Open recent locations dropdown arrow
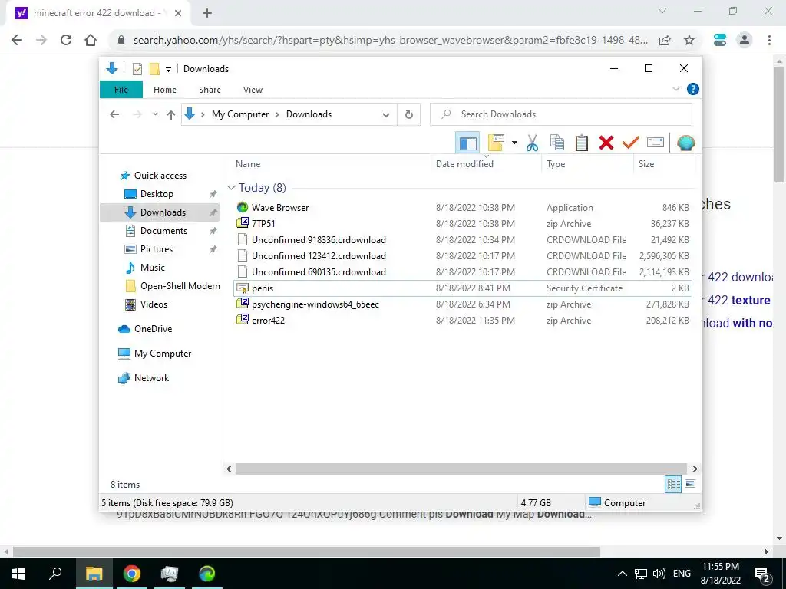786x589 pixels. tap(155, 115)
